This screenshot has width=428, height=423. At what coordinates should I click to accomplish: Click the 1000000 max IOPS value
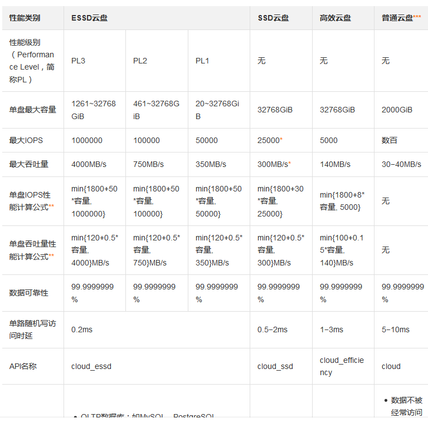coord(87,140)
